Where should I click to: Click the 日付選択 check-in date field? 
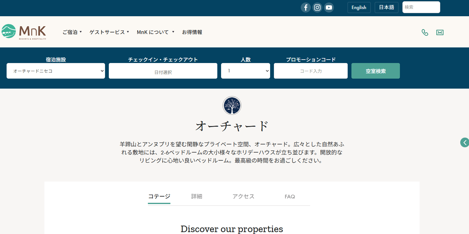163,71
